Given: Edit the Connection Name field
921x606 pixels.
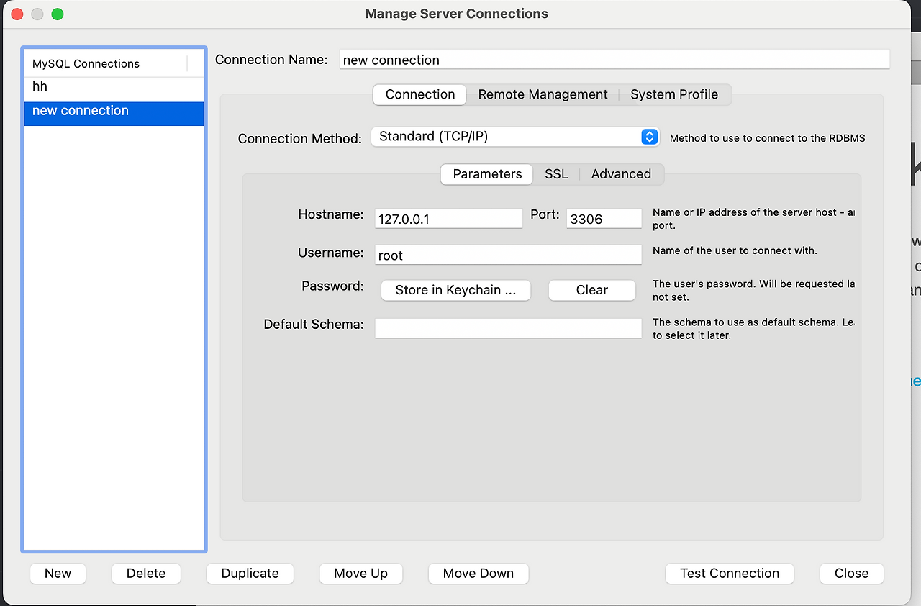Looking at the screenshot, I should coord(614,60).
